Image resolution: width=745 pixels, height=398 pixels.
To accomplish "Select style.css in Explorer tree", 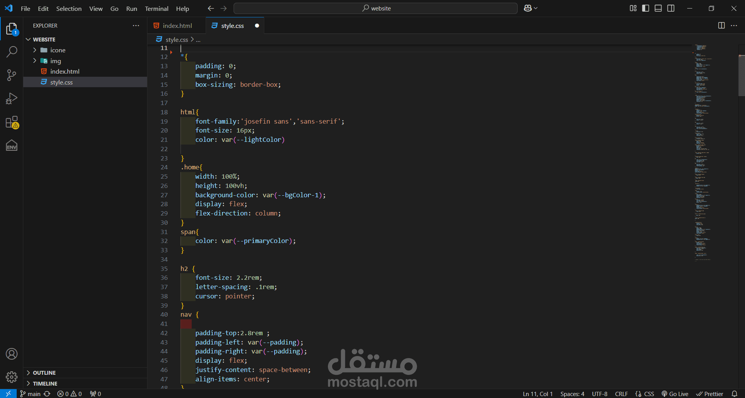I will (85, 82).
